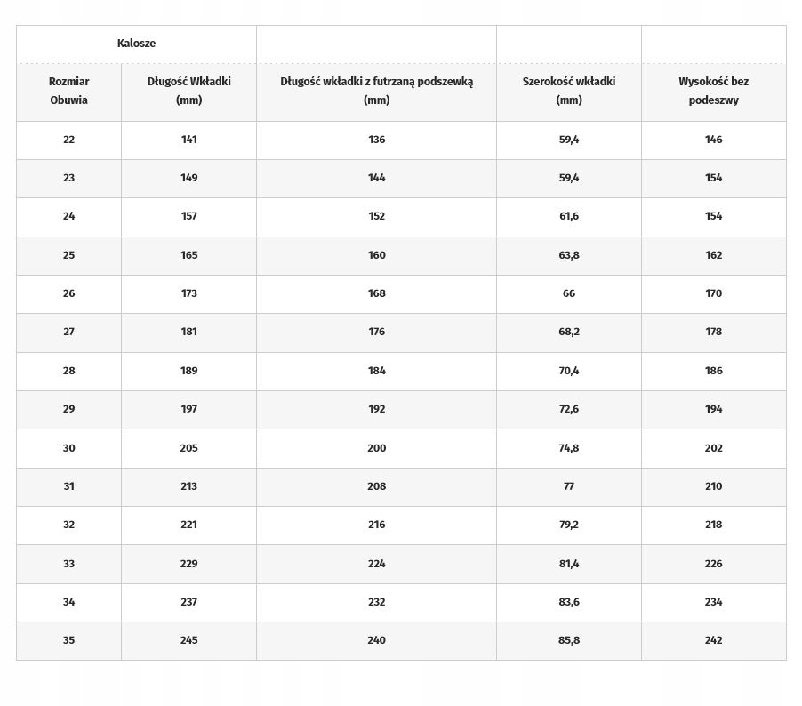802x706 pixels.
Task: Click the "Szerokość wkładki (mm)" column header
Action: coord(568,91)
